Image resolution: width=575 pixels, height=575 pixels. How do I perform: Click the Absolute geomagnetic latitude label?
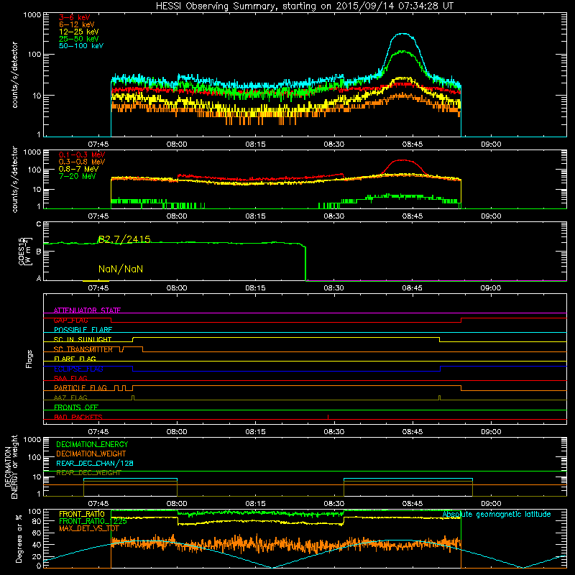pos(497,514)
